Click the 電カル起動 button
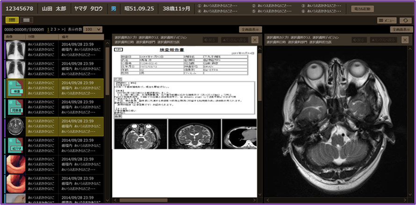Viewport: 416px width, 205px height. (x=362, y=8)
